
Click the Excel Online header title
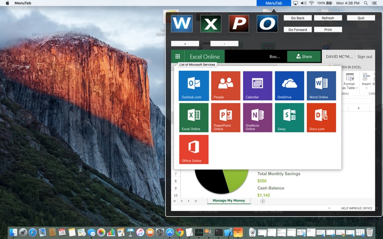coord(205,56)
